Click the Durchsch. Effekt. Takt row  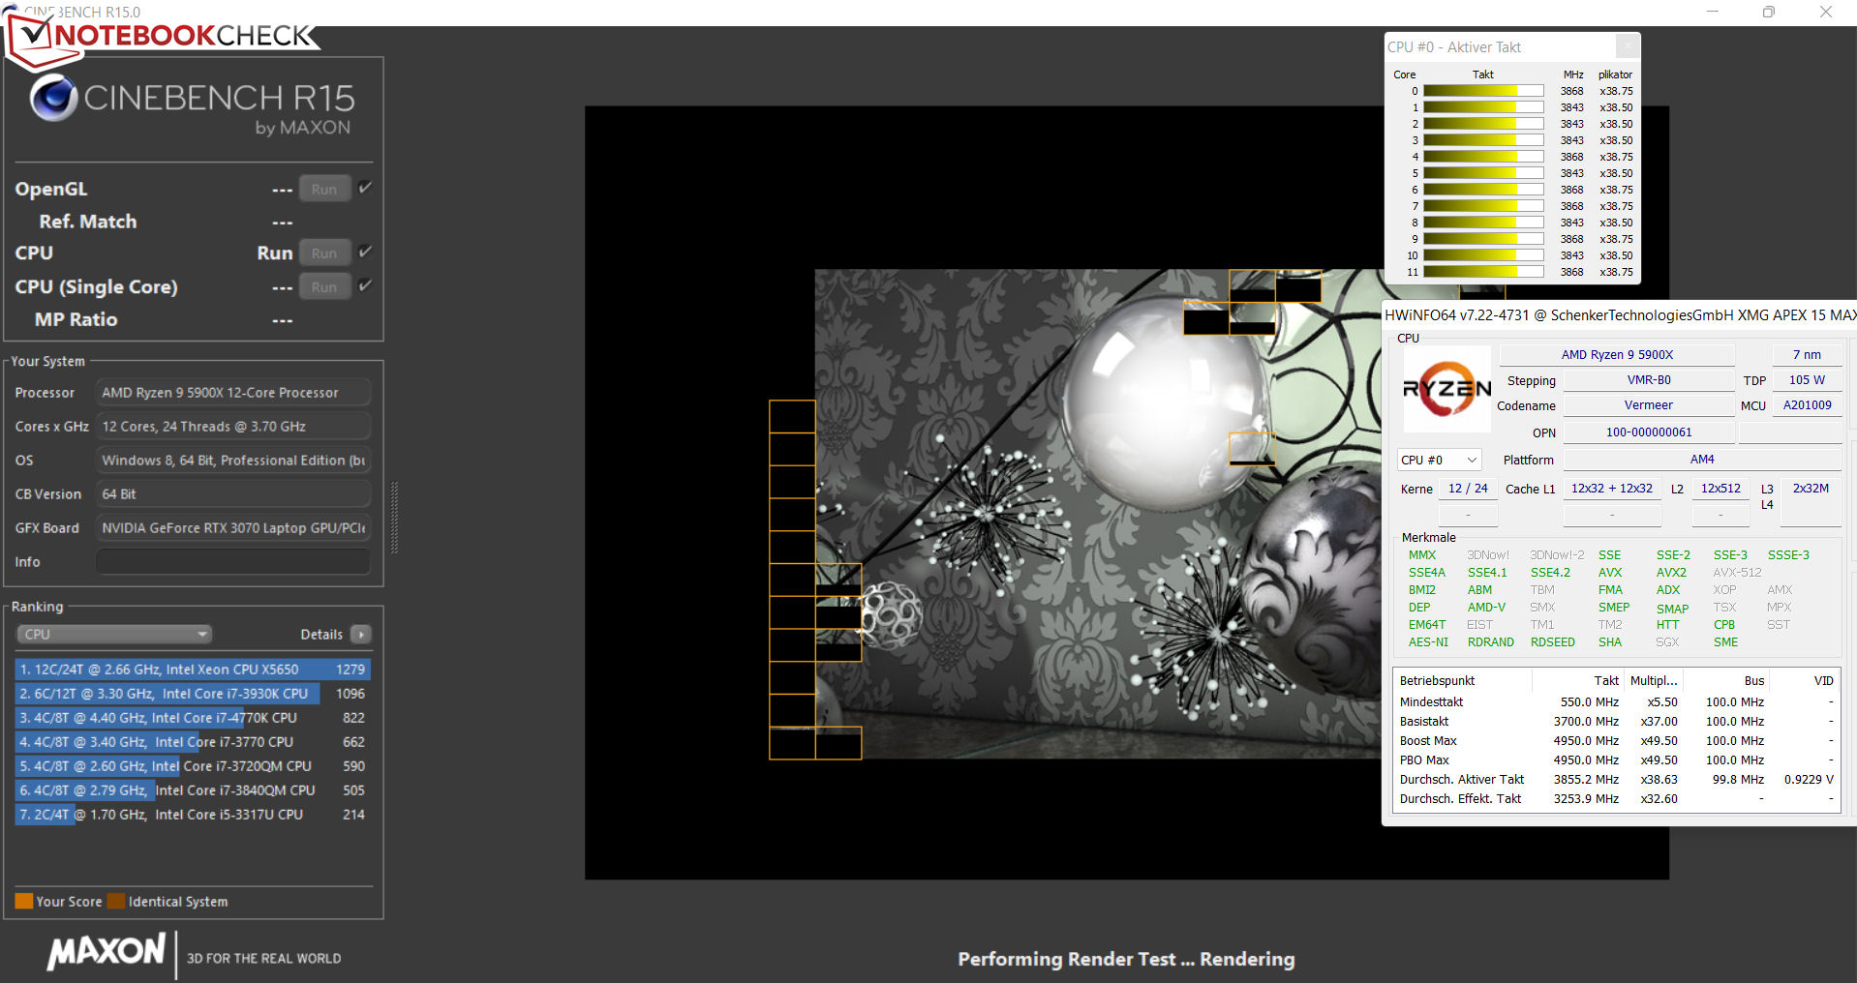(x=1616, y=799)
